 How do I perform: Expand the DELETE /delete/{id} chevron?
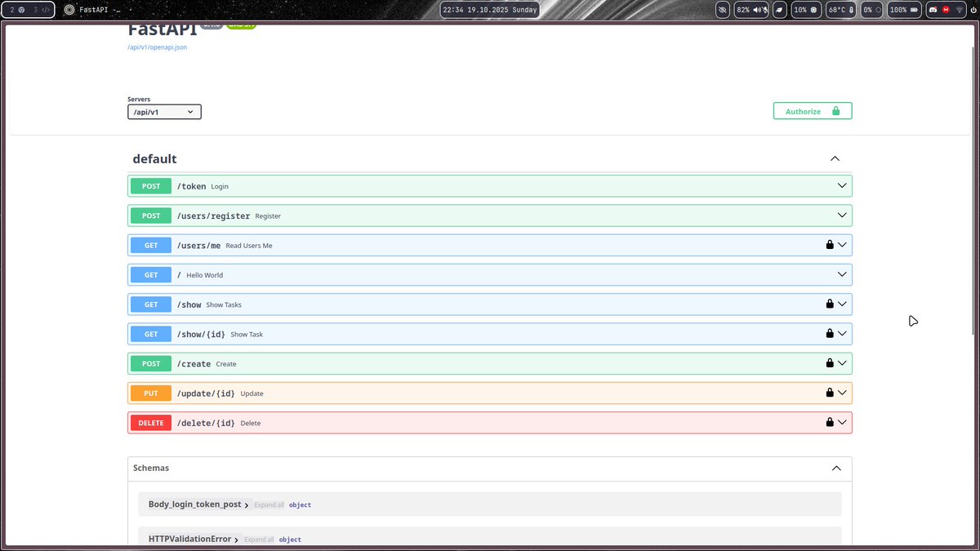842,422
